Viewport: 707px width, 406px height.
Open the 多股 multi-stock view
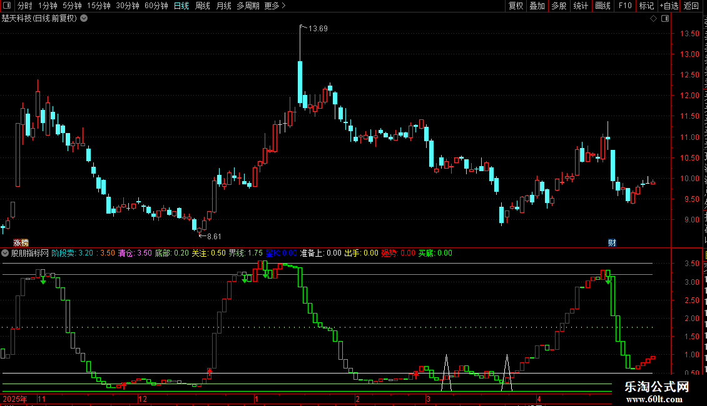coord(559,6)
